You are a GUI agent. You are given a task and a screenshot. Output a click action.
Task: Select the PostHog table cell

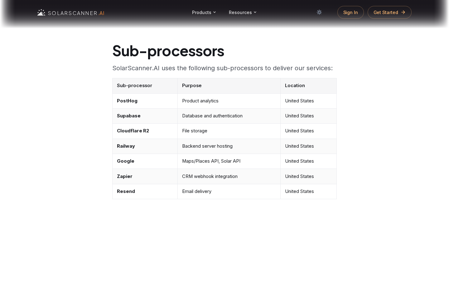coord(145,101)
